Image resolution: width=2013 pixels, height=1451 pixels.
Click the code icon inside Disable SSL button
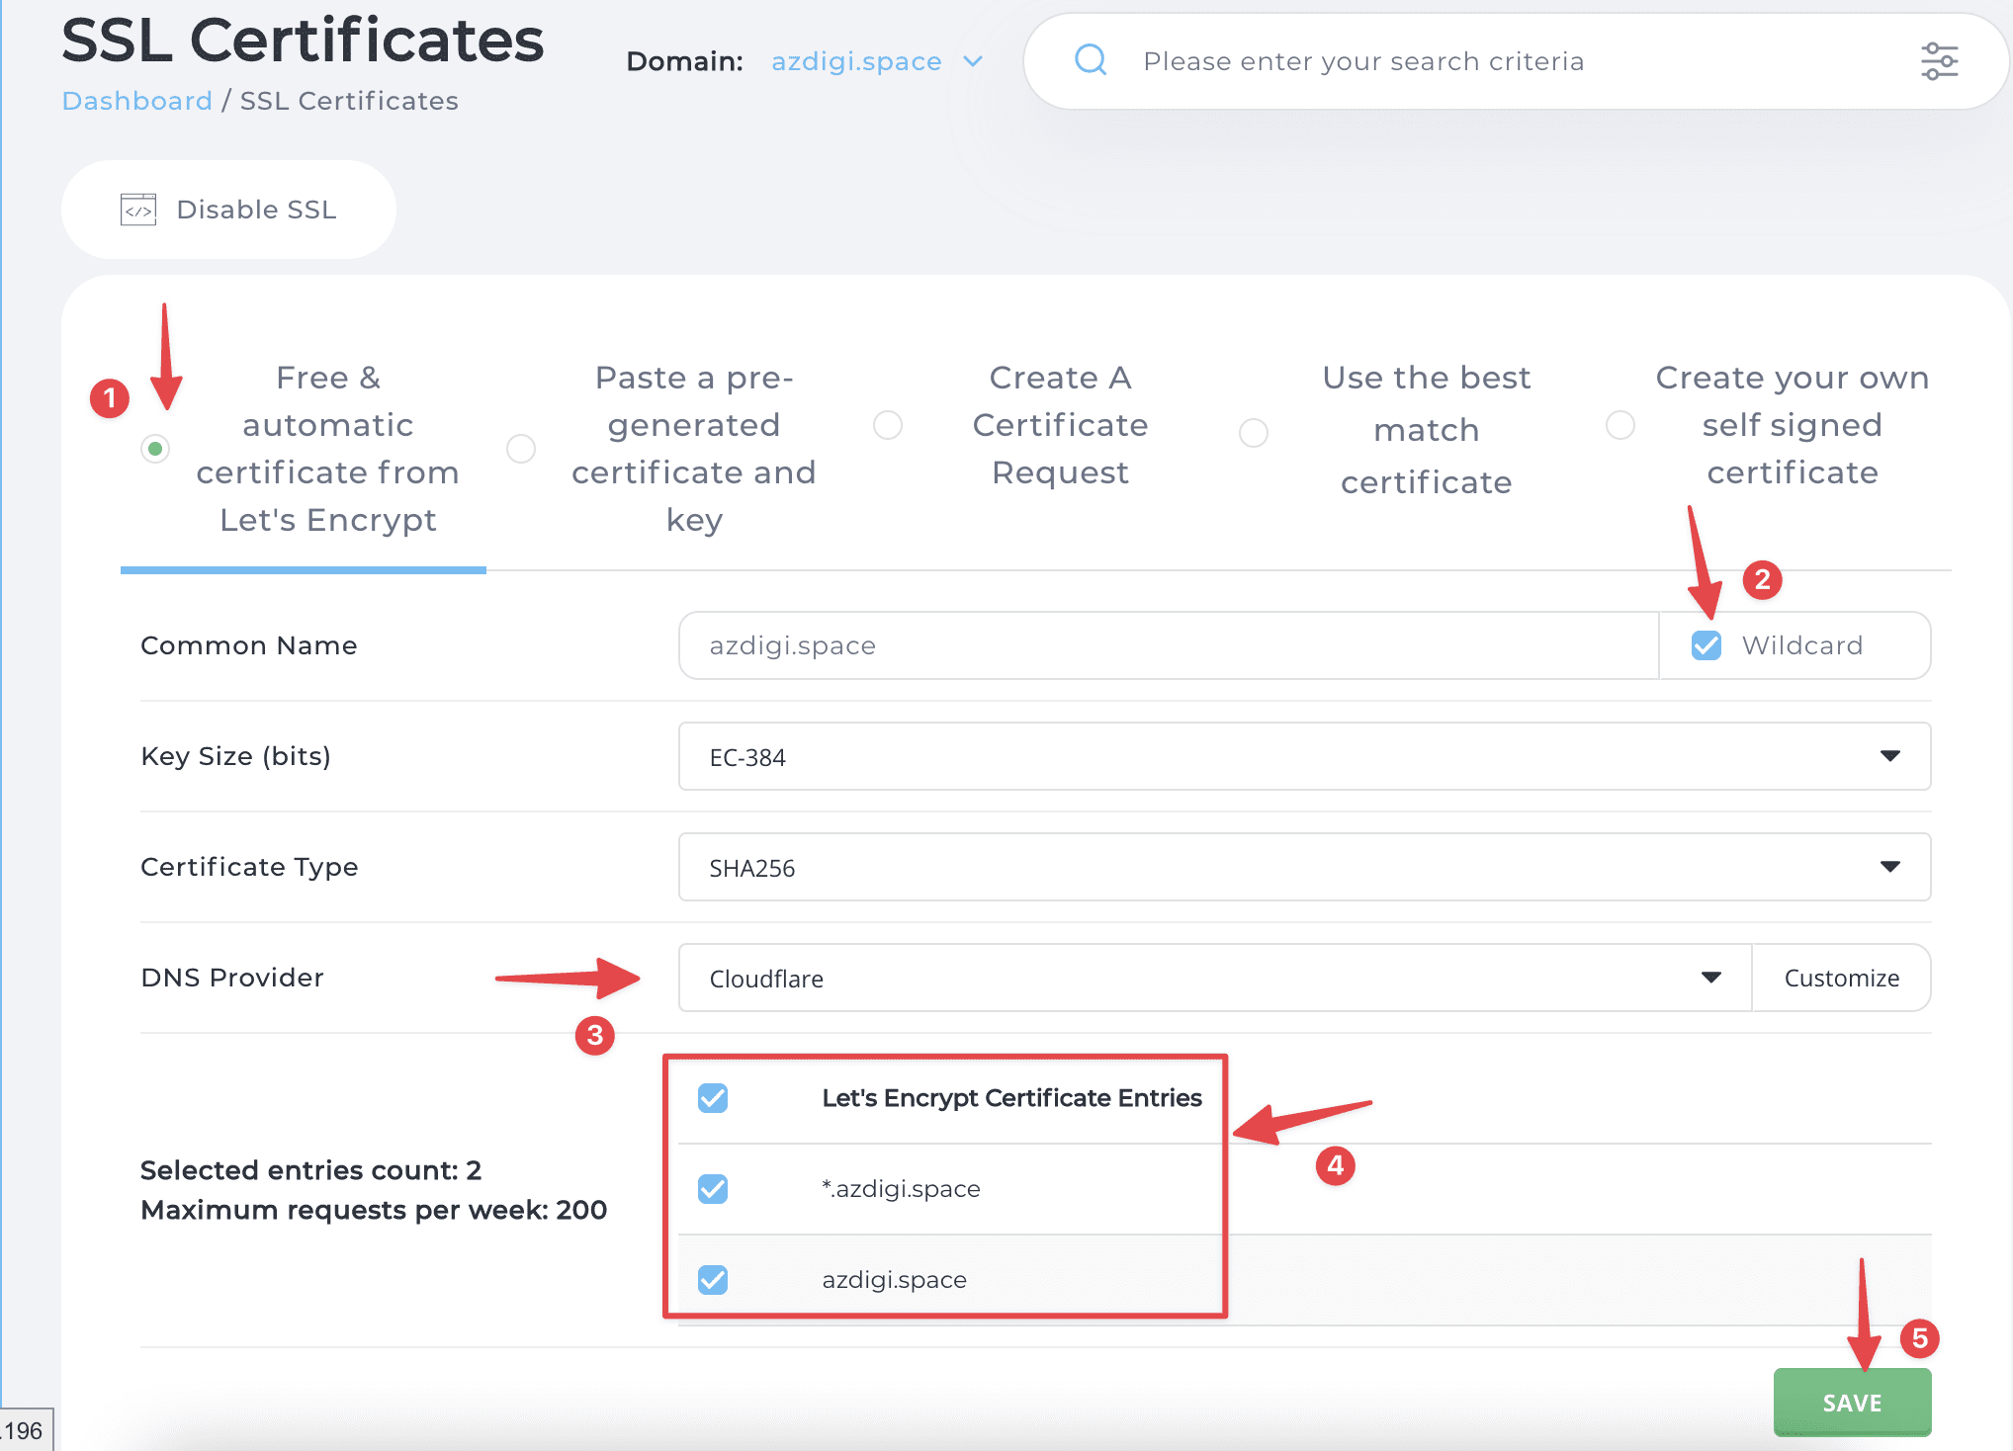(138, 209)
